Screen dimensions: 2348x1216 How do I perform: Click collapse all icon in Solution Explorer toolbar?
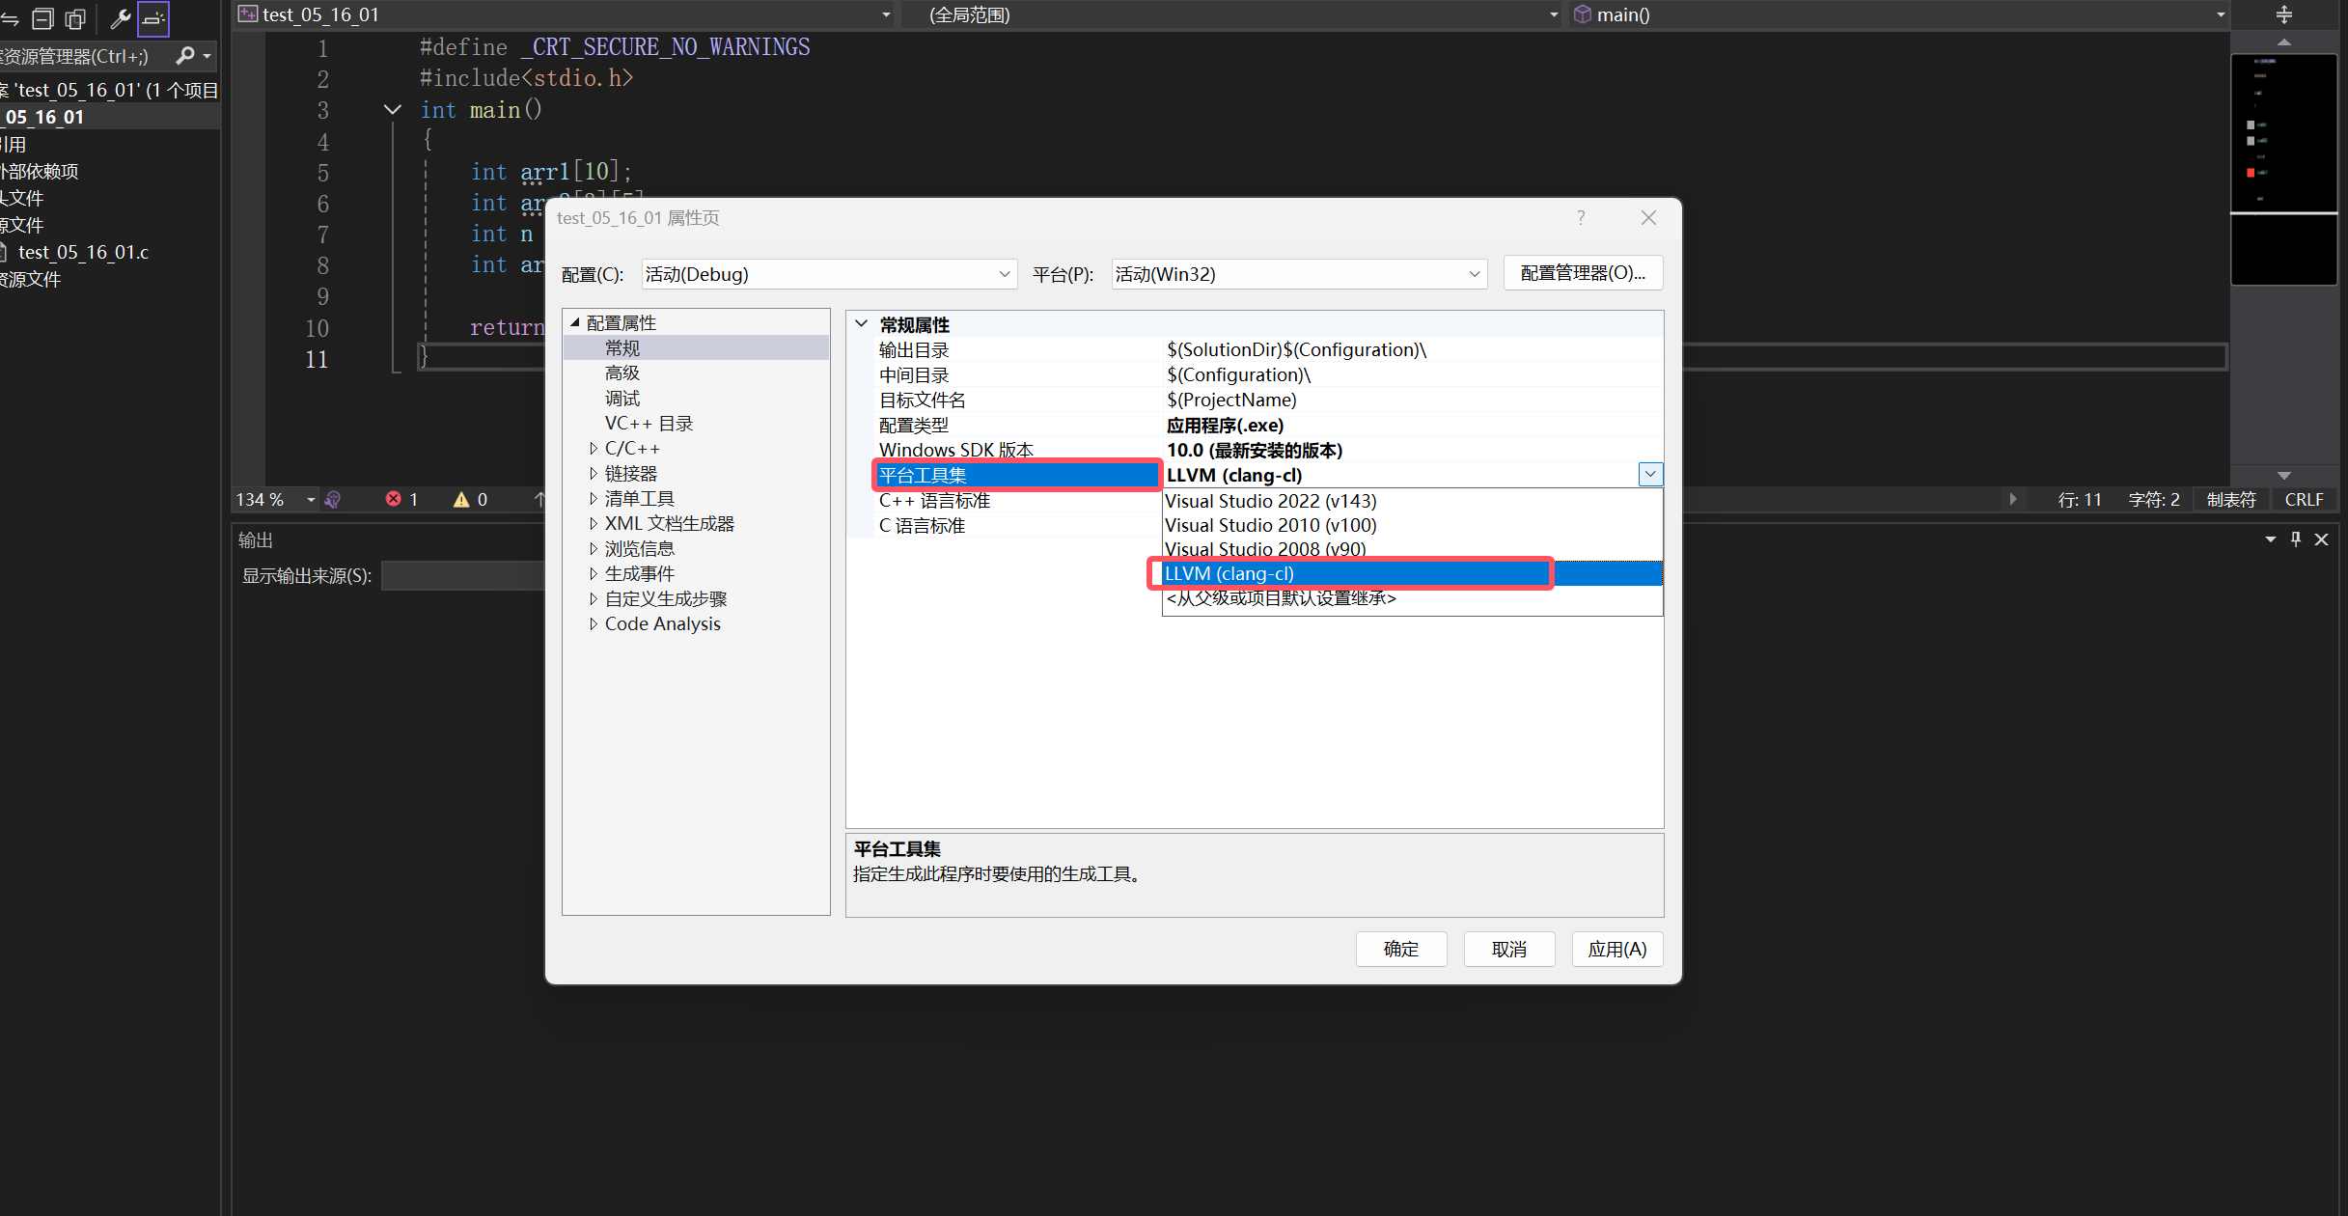(x=42, y=17)
